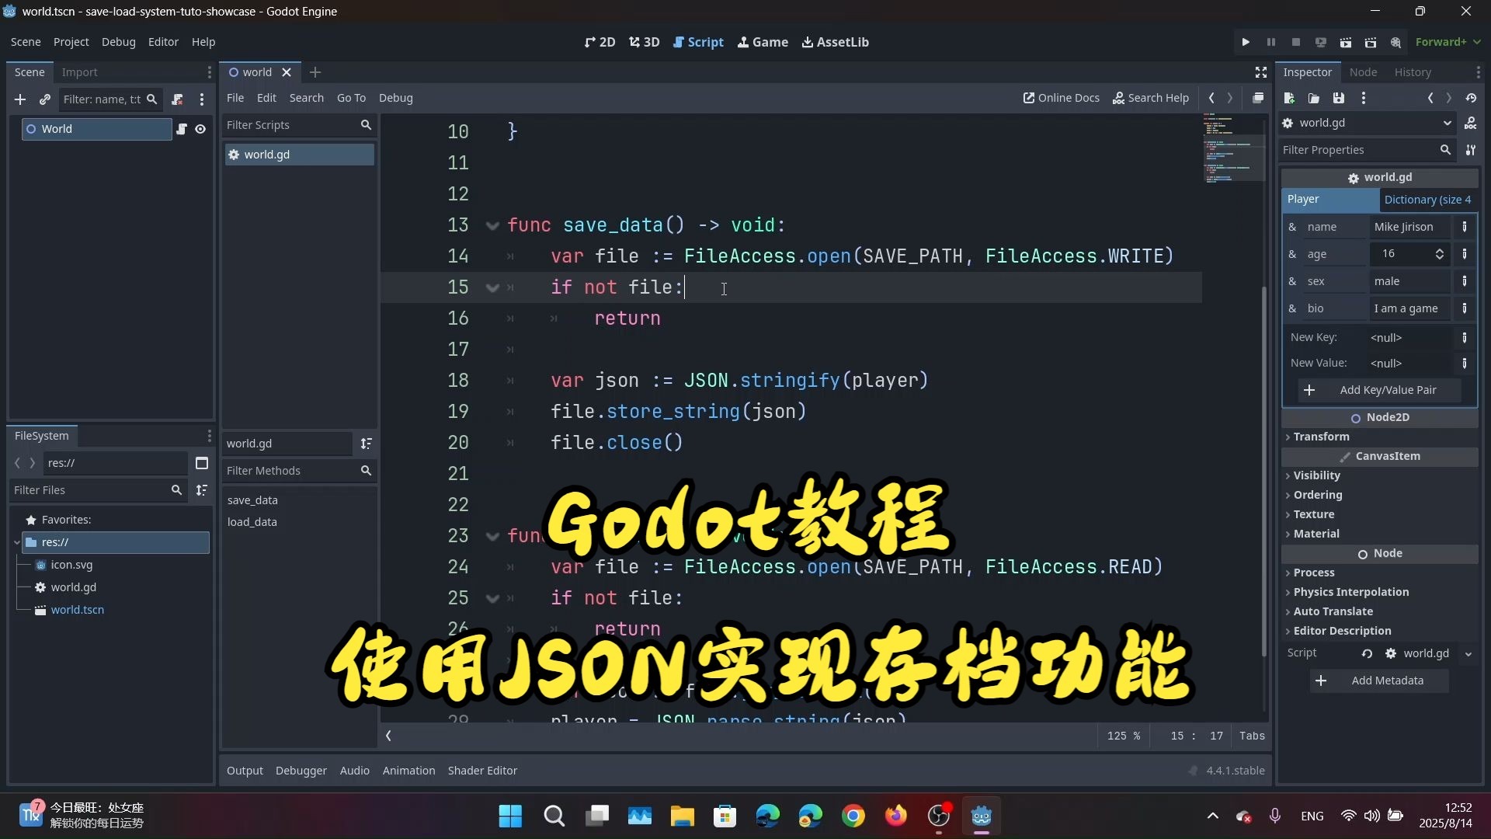Make script editor floating icon

[1258, 98]
